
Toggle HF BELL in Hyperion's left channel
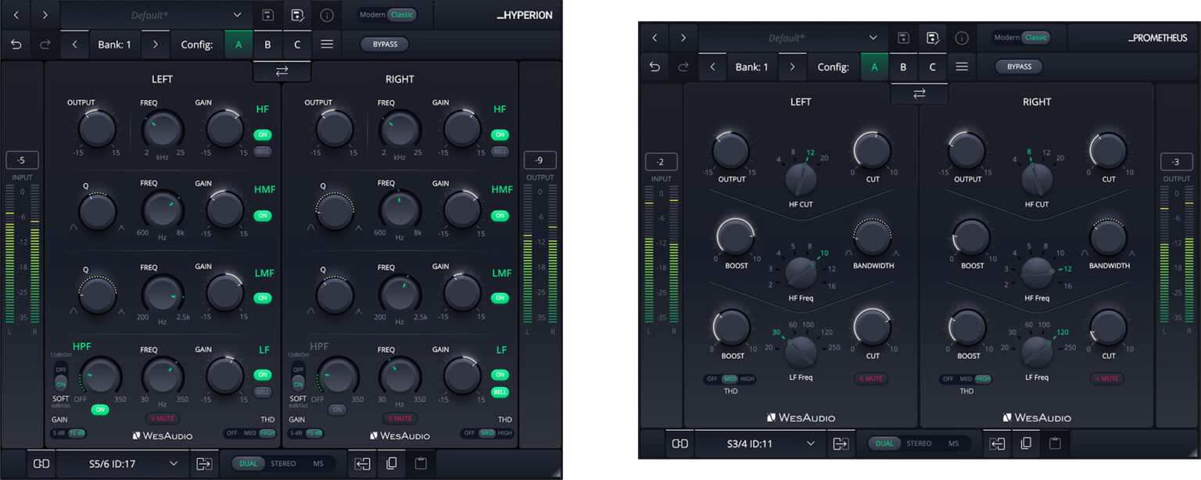[262, 151]
